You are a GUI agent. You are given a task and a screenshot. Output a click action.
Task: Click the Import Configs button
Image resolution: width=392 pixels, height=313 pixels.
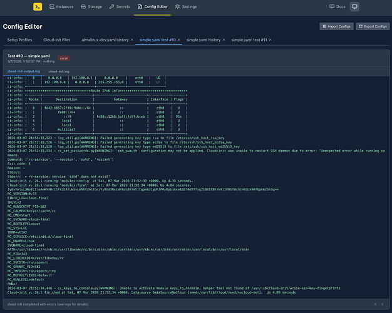[336, 26]
